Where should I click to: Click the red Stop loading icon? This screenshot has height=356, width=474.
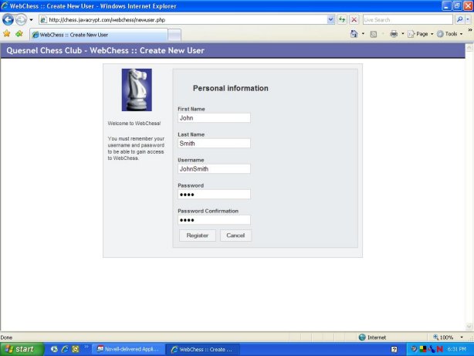[x=354, y=20]
